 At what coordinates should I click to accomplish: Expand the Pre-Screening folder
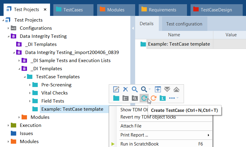point(30,85)
